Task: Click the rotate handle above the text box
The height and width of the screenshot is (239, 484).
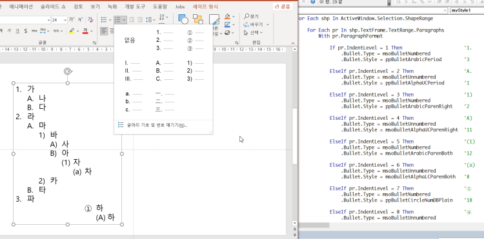Action: [68, 72]
